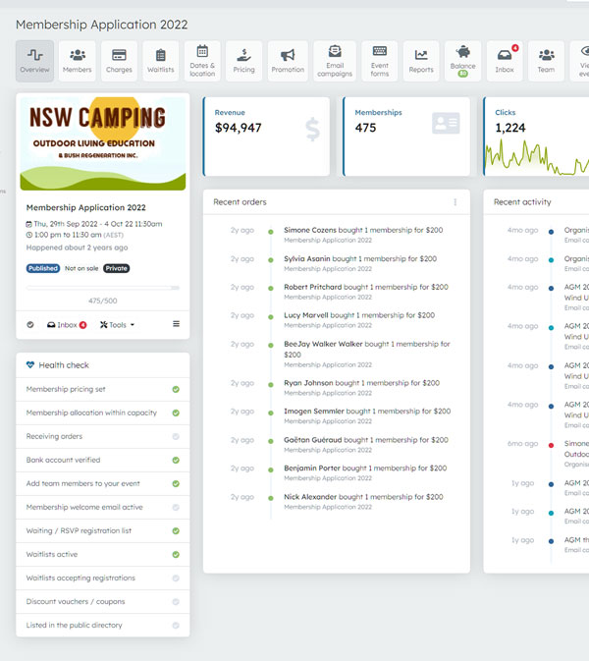Click the Clicks chart card
Image resolution: width=589 pixels, height=661 pixels.
536,137
